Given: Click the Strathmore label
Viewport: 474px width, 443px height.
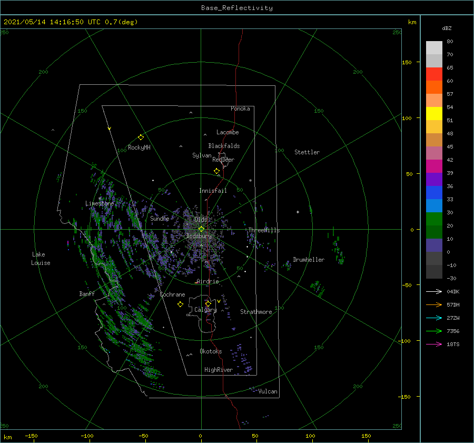Looking at the screenshot, I should 256,312.
